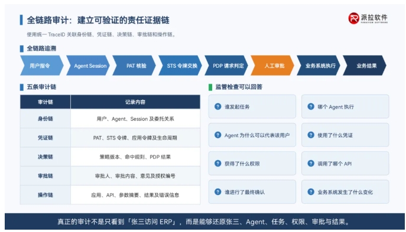Click the 五条审计链 section heading
The width and height of the screenshot is (406, 232).
pyautogui.click(x=41, y=87)
